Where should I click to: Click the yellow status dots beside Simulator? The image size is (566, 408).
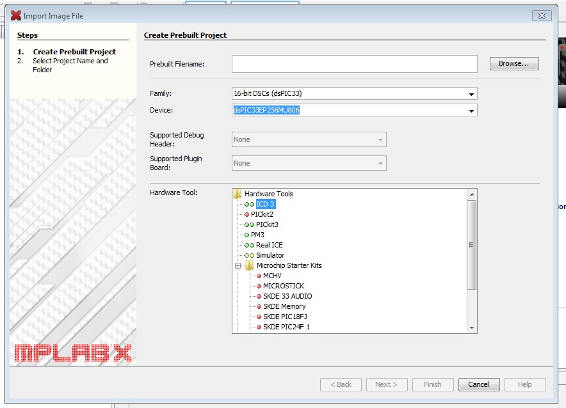(x=249, y=256)
